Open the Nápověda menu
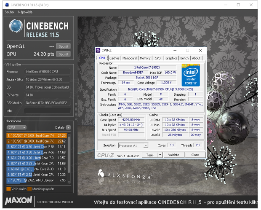The image size is (261, 210). pyautogui.click(x=25, y=12)
